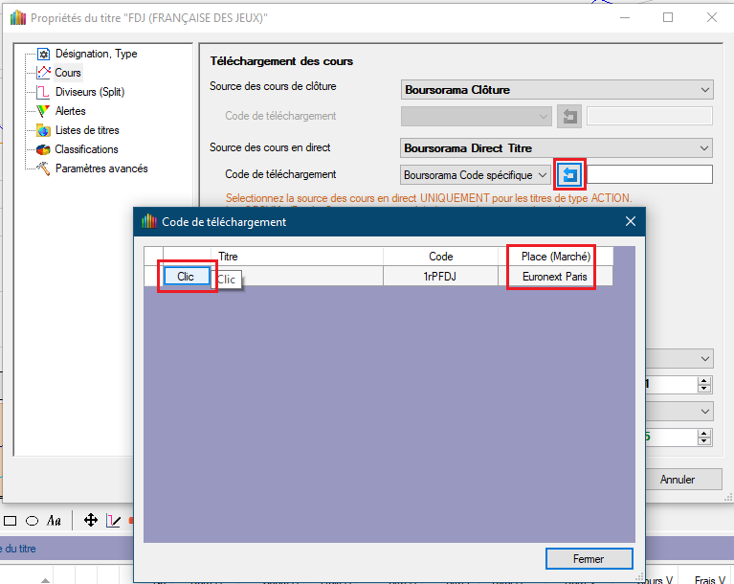Expand the Boursorama Clôture source dropdown
This screenshot has width=734, height=584.
tap(557, 90)
